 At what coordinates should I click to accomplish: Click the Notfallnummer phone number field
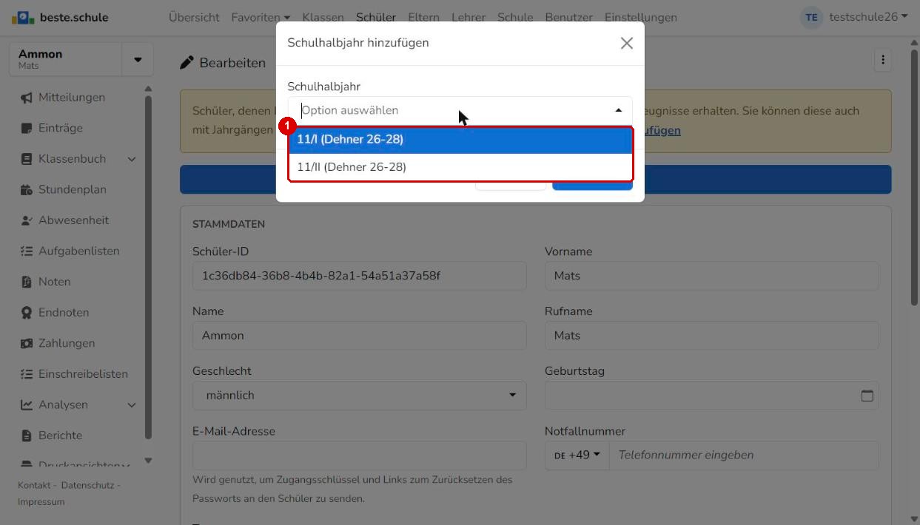click(x=744, y=455)
